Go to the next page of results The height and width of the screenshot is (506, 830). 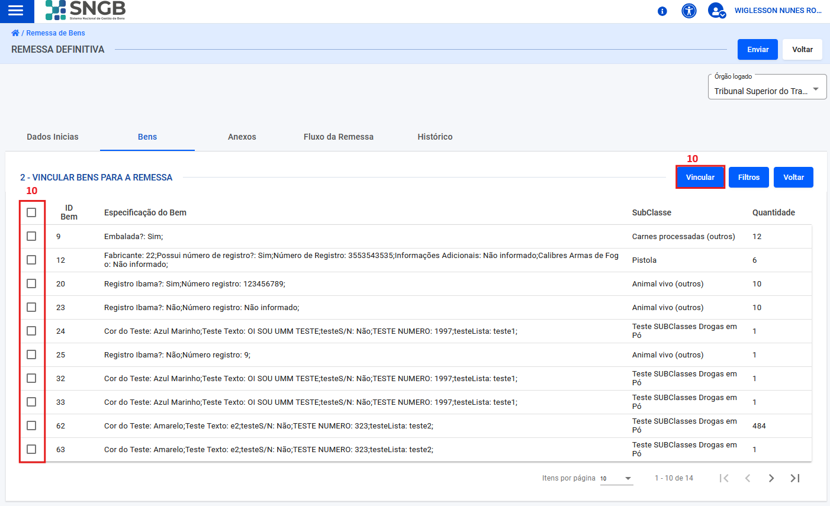click(771, 478)
